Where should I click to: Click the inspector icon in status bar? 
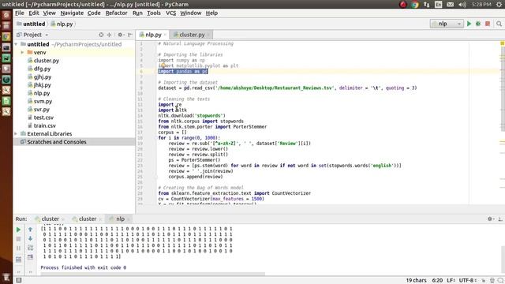[x=492, y=281]
